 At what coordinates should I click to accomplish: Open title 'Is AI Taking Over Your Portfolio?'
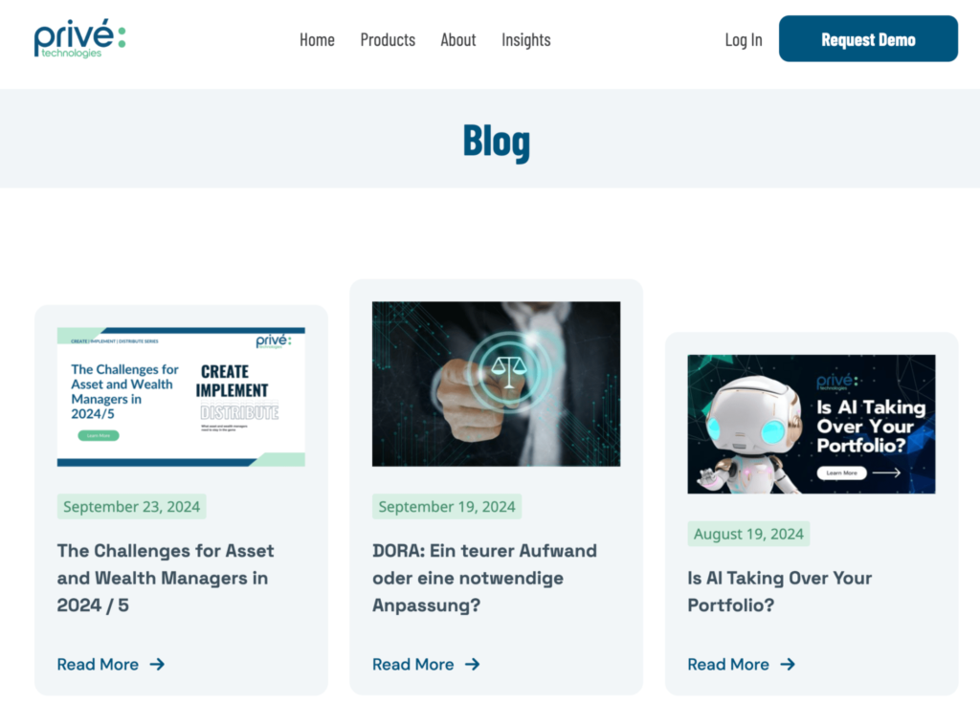tap(779, 591)
